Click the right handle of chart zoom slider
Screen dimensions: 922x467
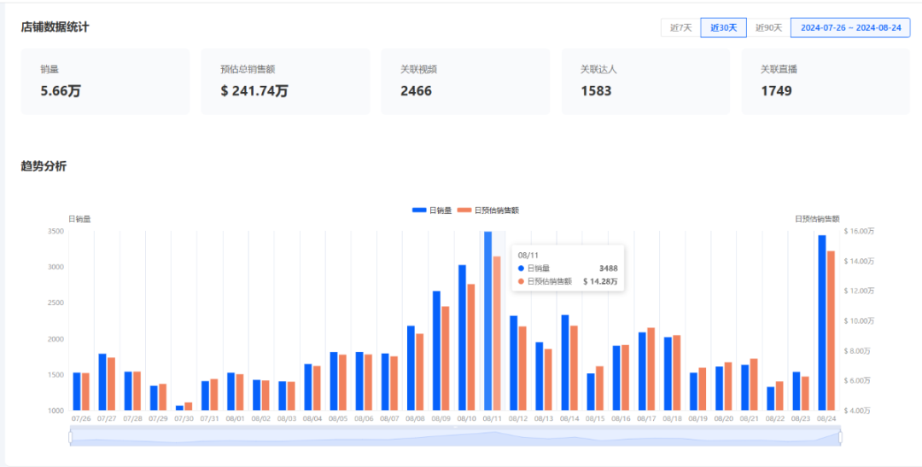841,437
